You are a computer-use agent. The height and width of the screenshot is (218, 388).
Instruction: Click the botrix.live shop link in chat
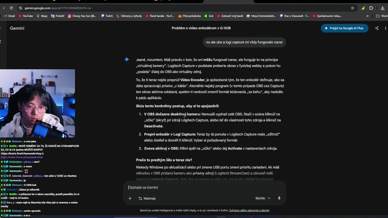pos(22,157)
